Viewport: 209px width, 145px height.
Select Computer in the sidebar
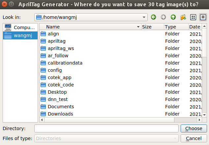tap(20, 27)
